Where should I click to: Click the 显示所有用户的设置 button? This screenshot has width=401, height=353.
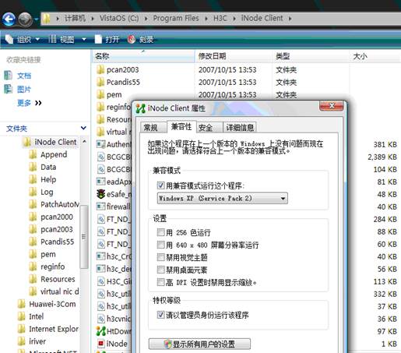click(199, 344)
